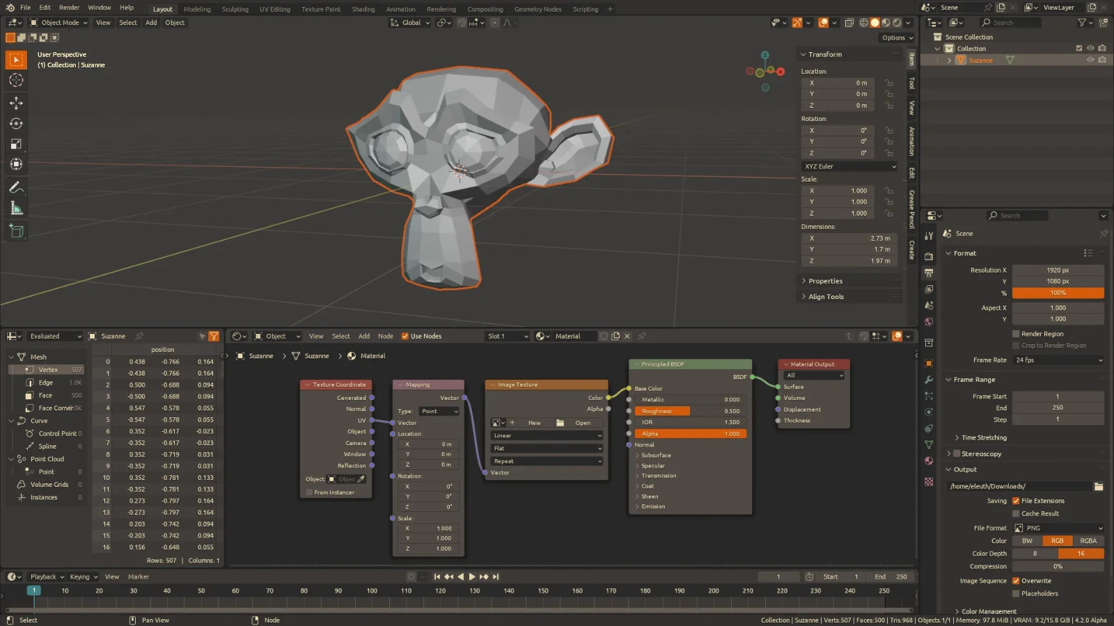
Task: Expand Time Stretching subpanel
Action: click(983, 438)
